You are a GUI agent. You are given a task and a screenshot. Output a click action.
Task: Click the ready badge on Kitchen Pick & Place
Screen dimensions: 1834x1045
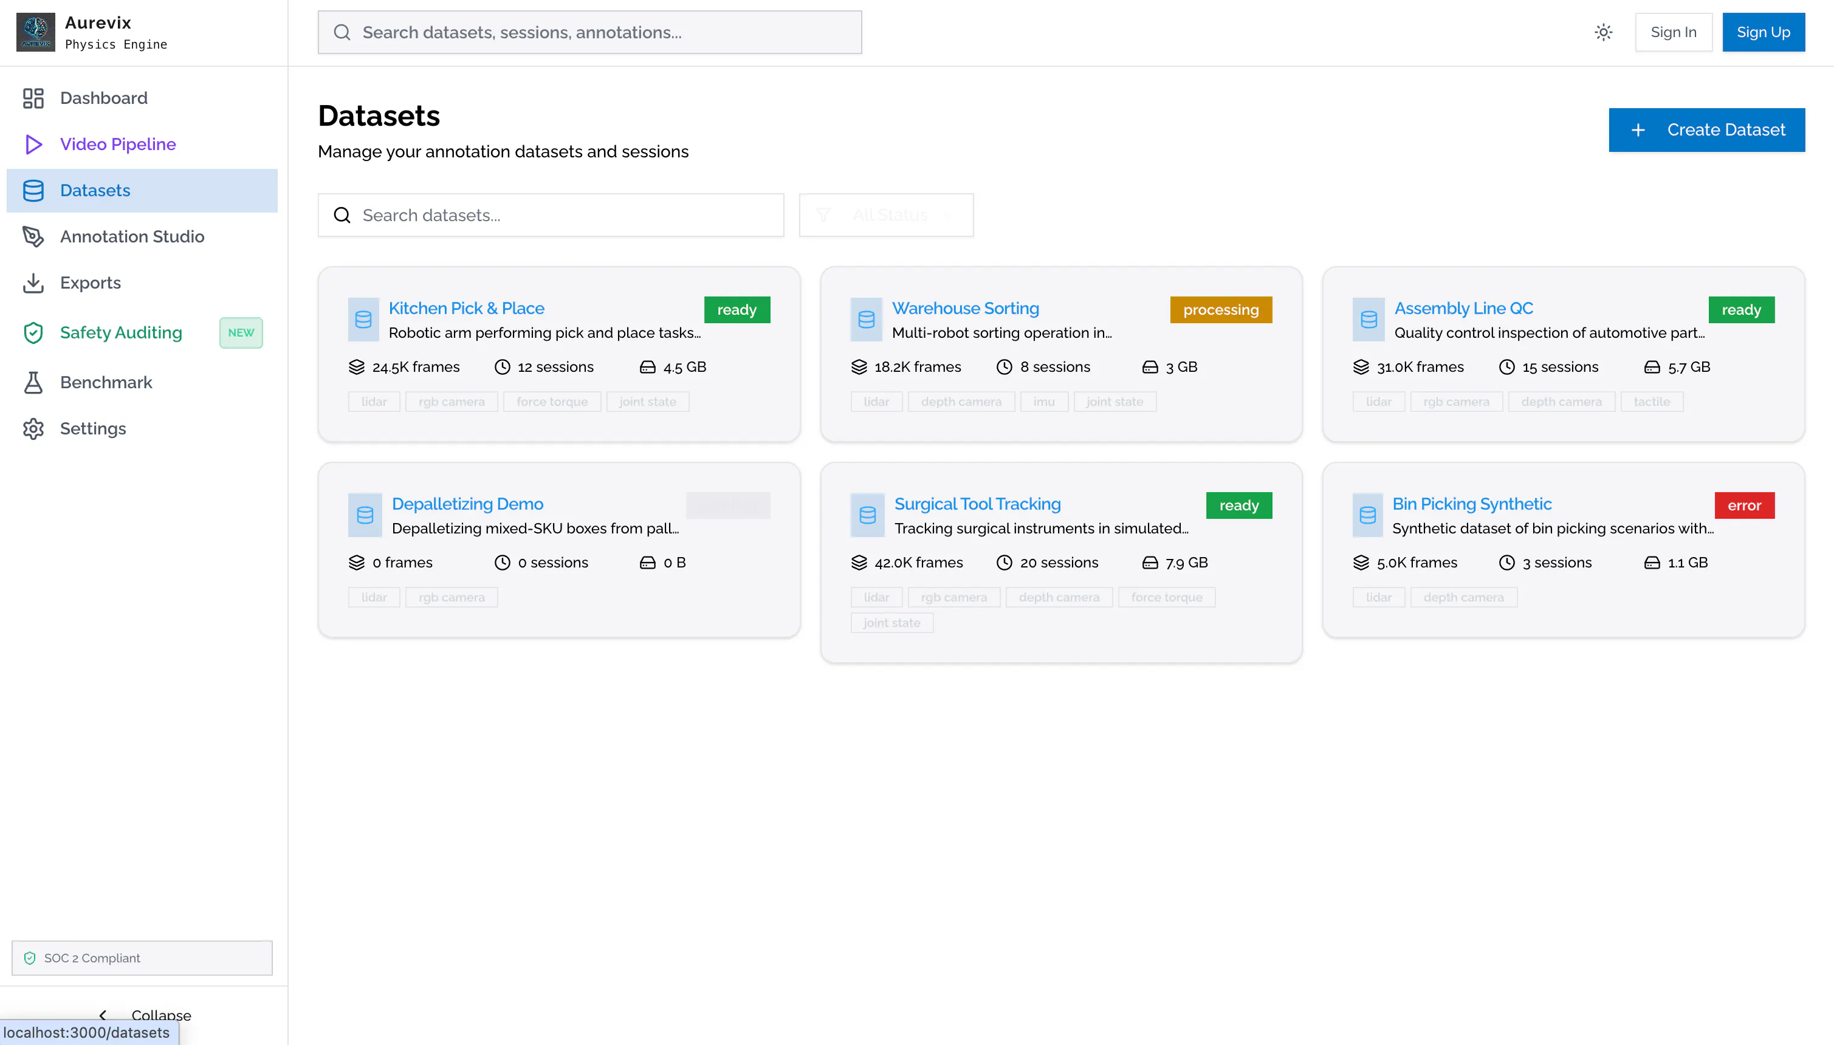737,310
